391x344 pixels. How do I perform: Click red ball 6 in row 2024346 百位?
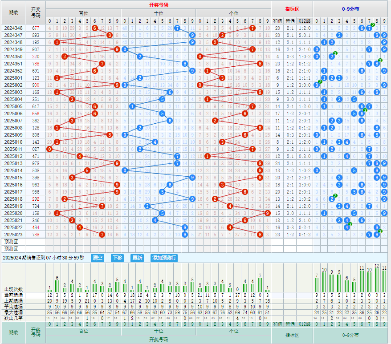coord(94,28)
